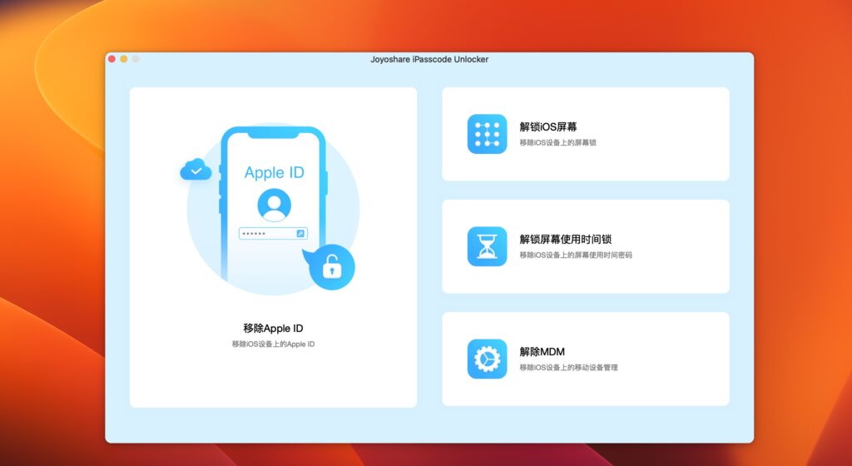Click the key icon in password field

(x=300, y=234)
